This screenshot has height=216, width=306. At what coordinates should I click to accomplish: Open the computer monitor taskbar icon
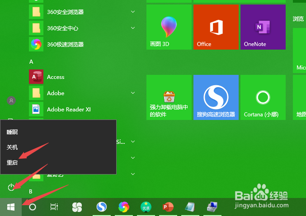212,207
